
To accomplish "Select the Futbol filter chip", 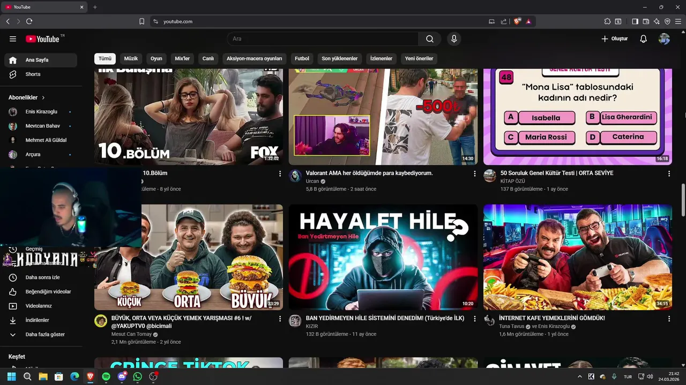I will click(302, 58).
